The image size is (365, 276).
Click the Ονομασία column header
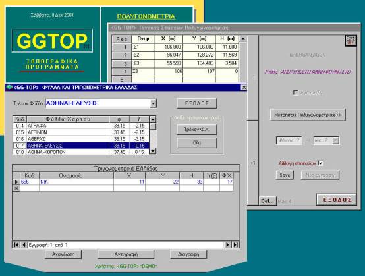pos(76,175)
